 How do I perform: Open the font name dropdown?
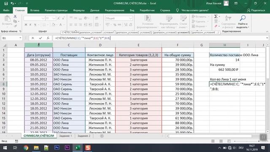tap(43, 18)
